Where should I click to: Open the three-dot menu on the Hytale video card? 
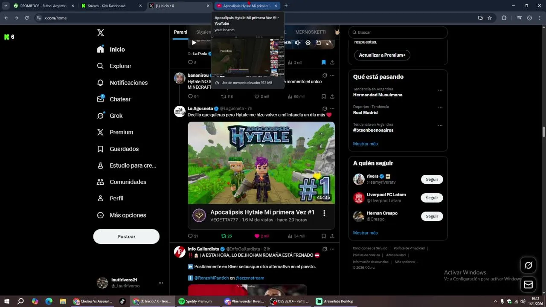coord(324,213)
